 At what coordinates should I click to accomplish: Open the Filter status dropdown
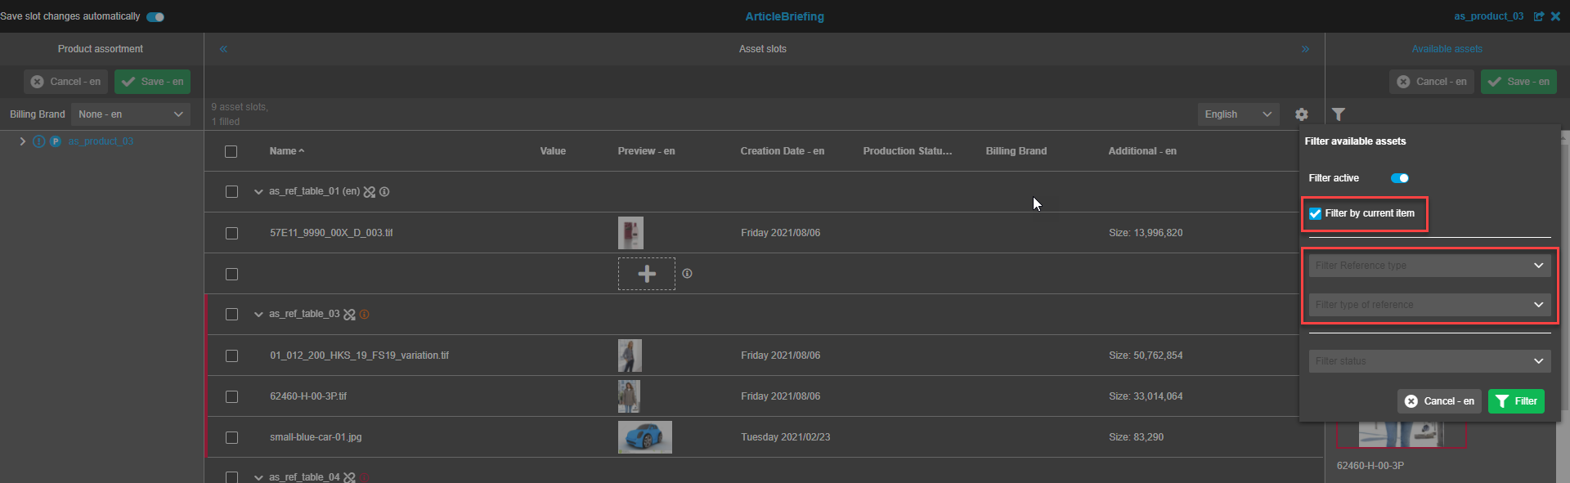[x=1429, y=361]
